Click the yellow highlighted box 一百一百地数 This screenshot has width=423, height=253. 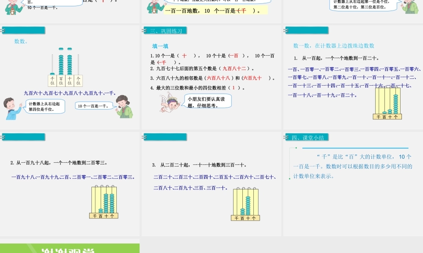pos(216,10)
